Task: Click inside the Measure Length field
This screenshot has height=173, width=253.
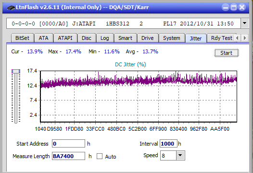Action: [x=68, y=156]
